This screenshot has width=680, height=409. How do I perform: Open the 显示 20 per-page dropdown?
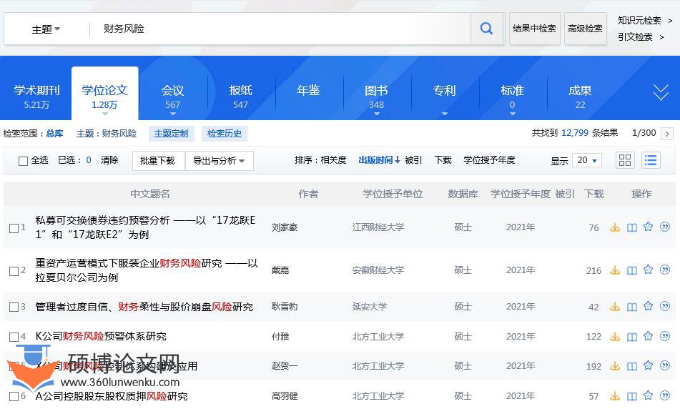click(x=587, y=160)
